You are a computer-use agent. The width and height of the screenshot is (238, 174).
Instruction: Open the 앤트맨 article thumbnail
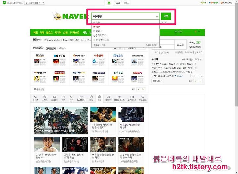pyautogui.click(x=131, y=114)
